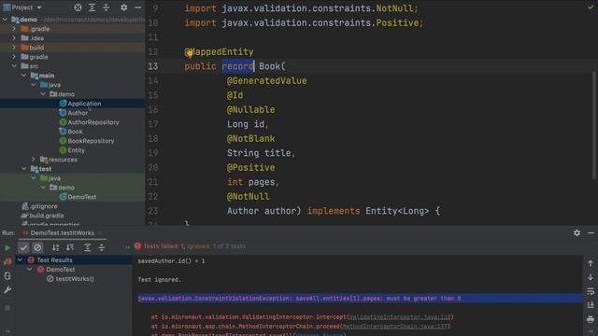Open ValidatingInterceptor.java:110 stack trace link

[x=400, y=317]
